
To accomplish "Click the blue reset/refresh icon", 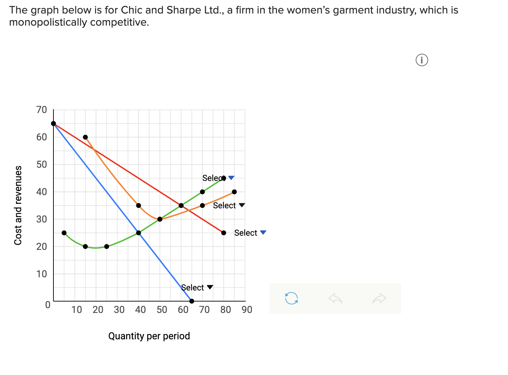I will 291,298.
